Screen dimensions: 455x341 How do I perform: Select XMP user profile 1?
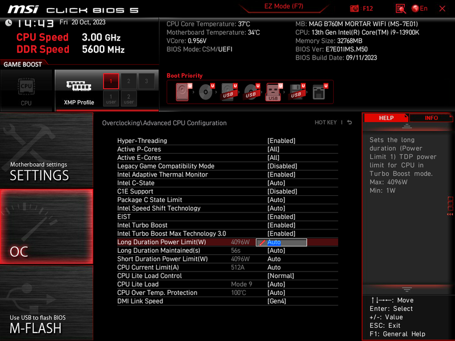pyautogui.click(x=111, y=98)
